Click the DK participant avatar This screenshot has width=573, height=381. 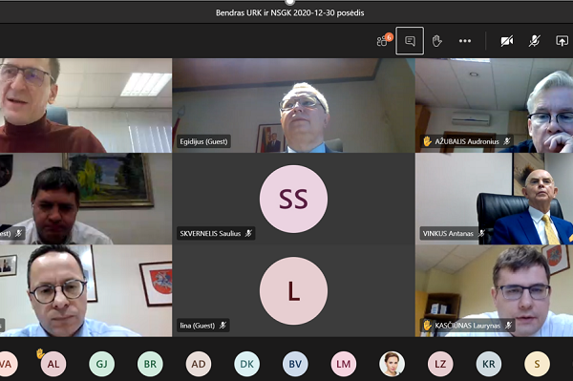point(246,364)
